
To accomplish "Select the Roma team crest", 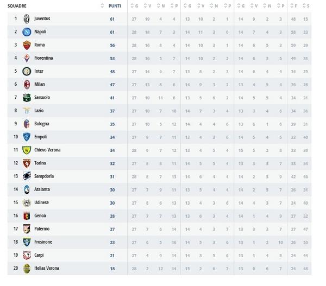I will pyautogui.click(x=27, y=45).
